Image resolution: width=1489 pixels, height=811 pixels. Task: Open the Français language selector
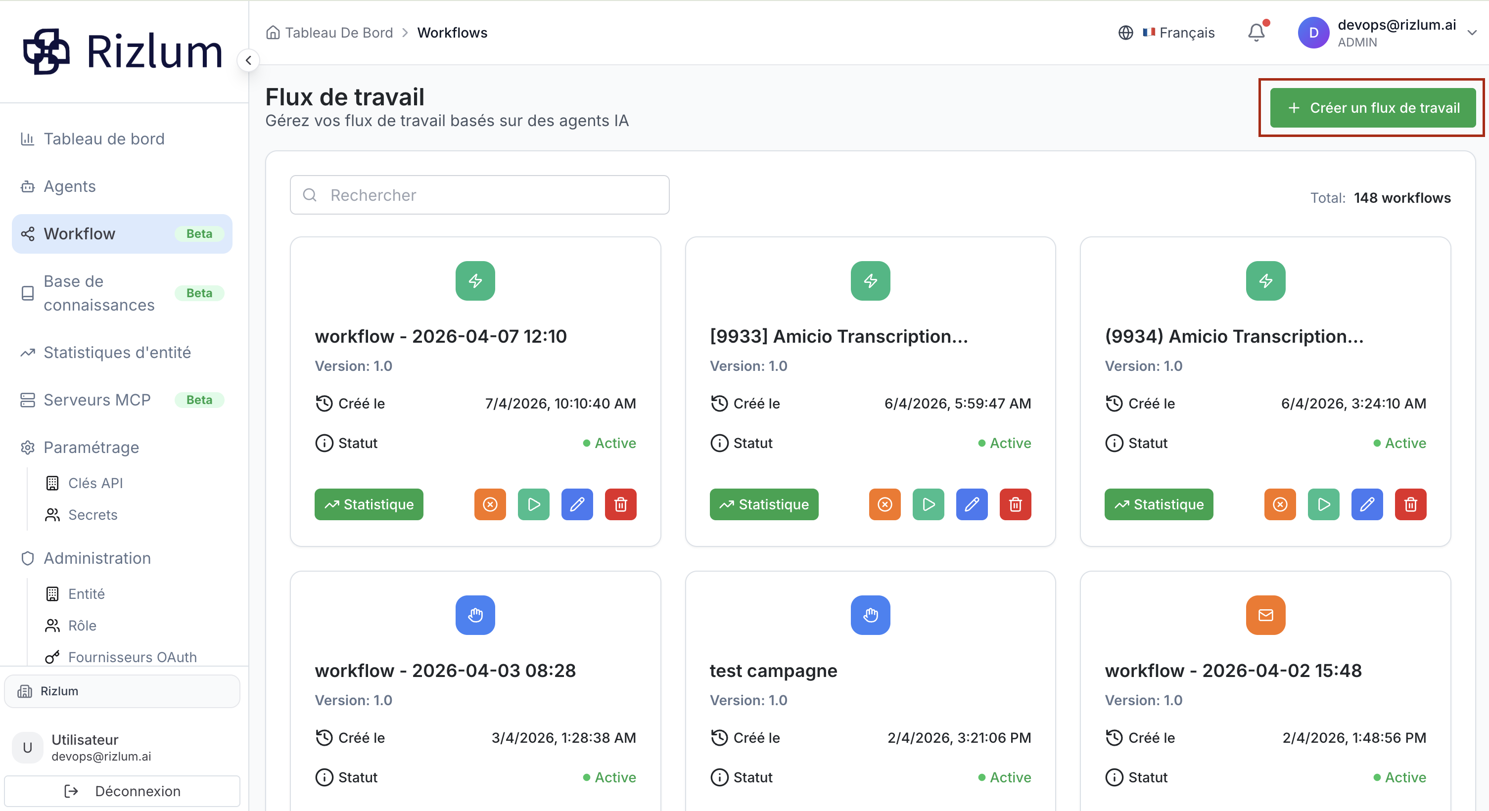pos(1166,33)
